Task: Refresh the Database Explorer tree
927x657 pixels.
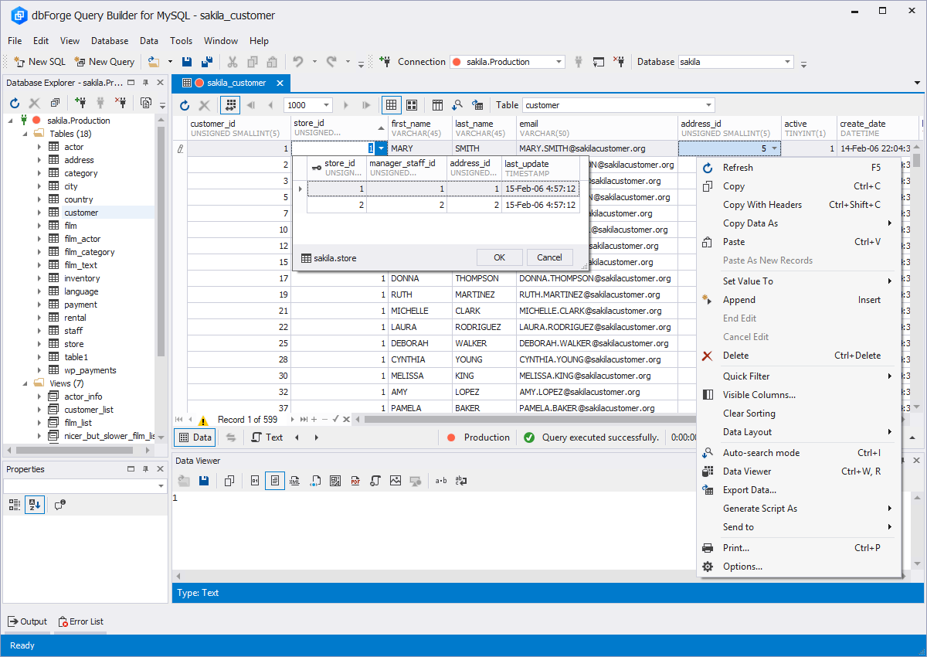Action: (14, 103)
